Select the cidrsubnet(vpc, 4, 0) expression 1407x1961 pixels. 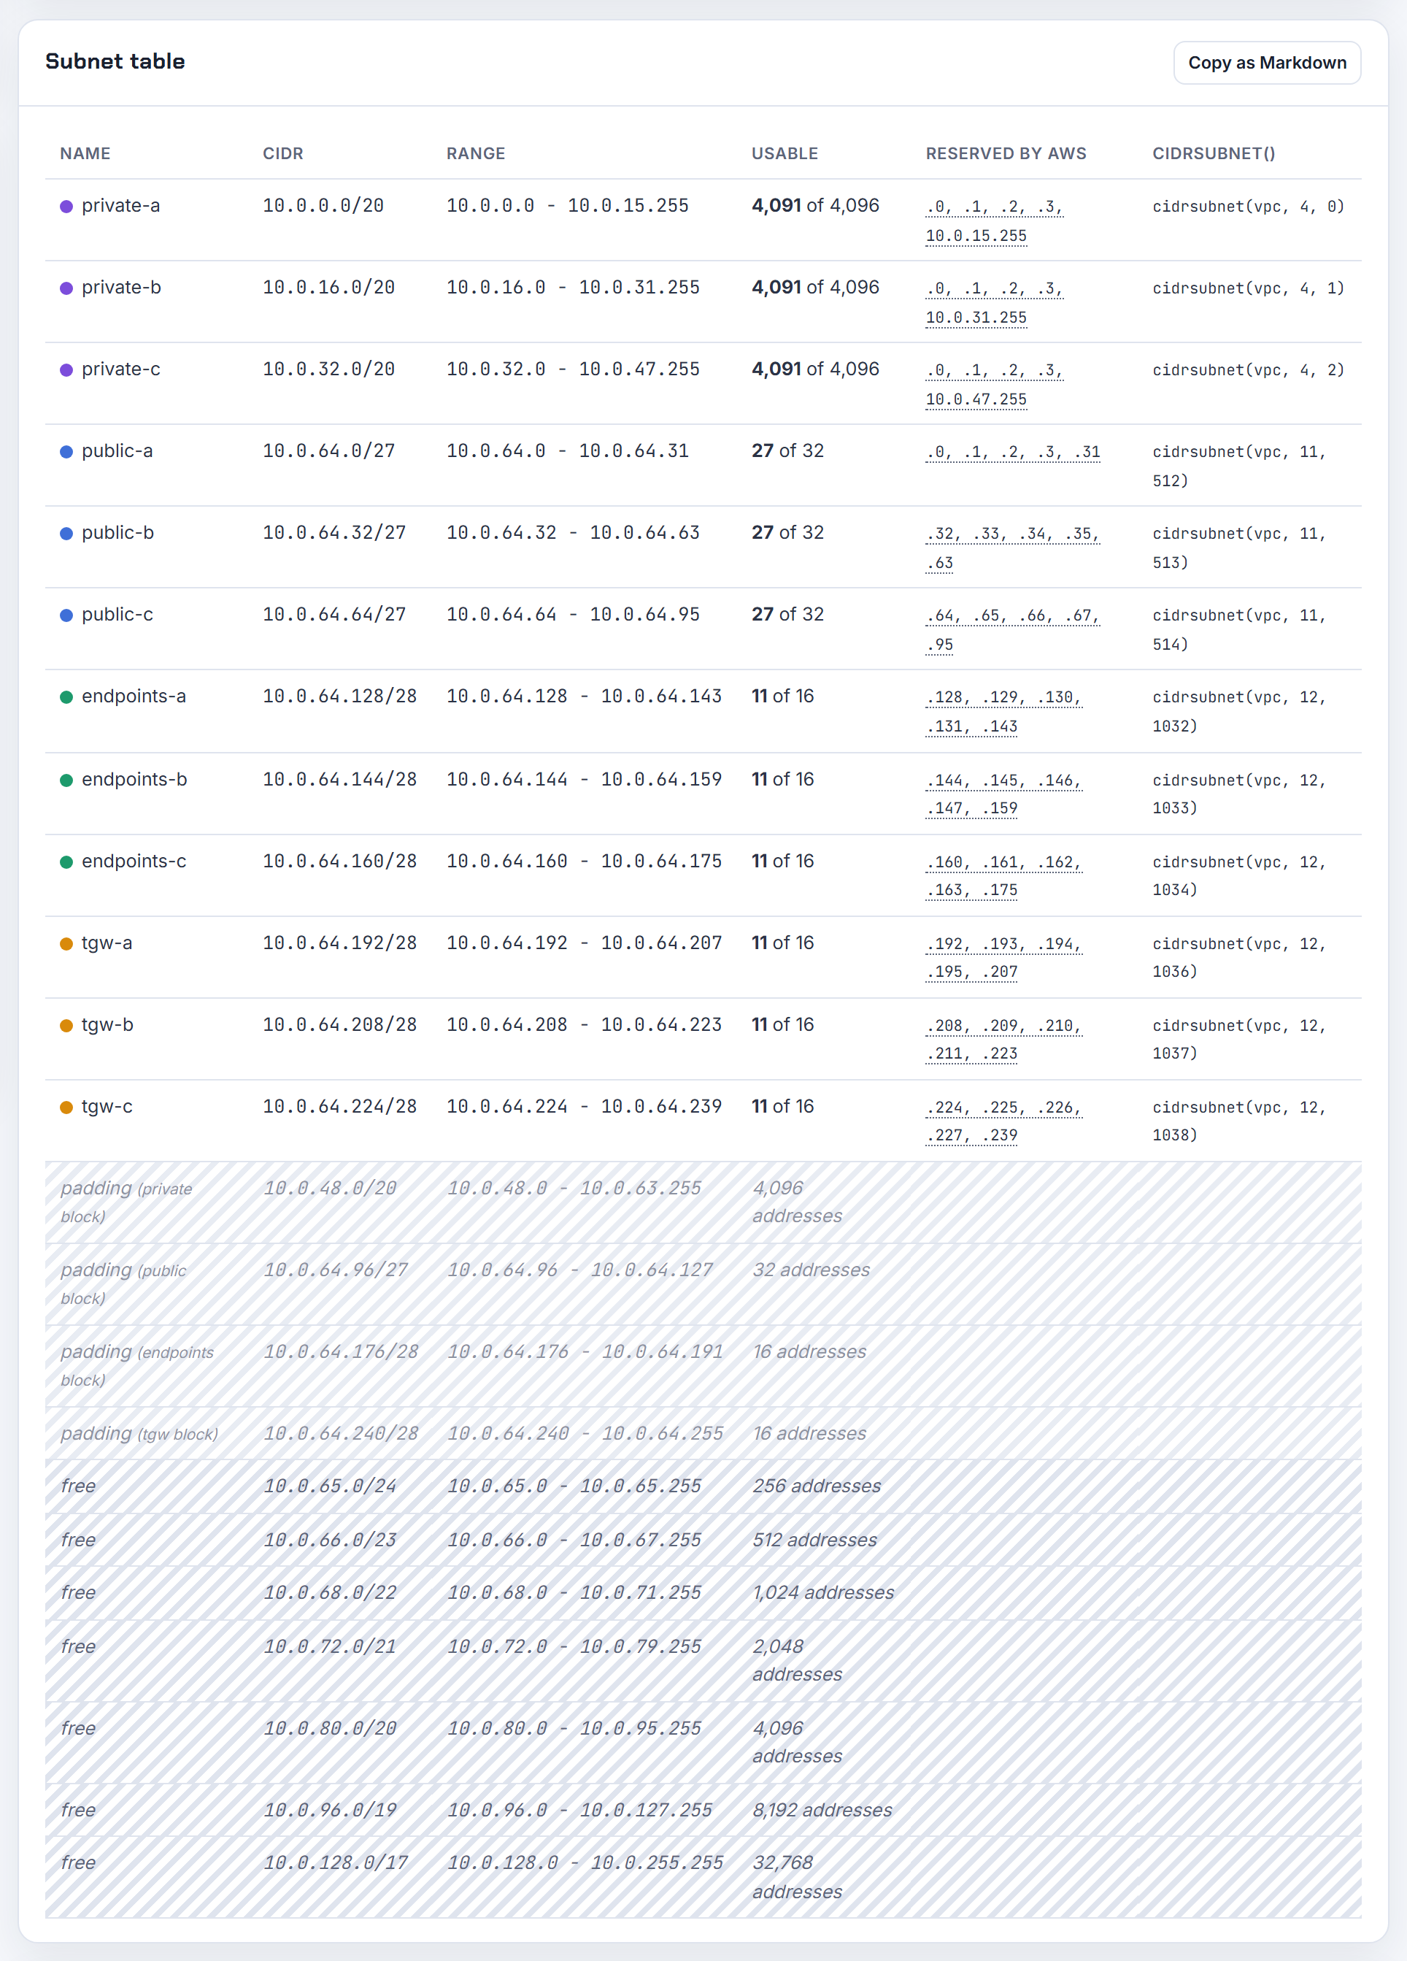(1248, 207)
